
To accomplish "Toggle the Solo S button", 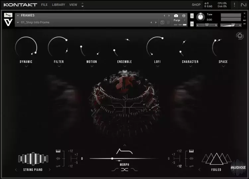I will [x=192, y=16].
